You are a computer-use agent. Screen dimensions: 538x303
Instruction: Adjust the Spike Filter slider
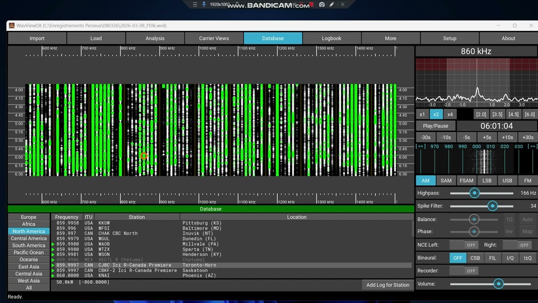492,206
